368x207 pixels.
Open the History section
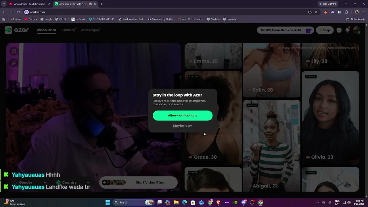69,30
